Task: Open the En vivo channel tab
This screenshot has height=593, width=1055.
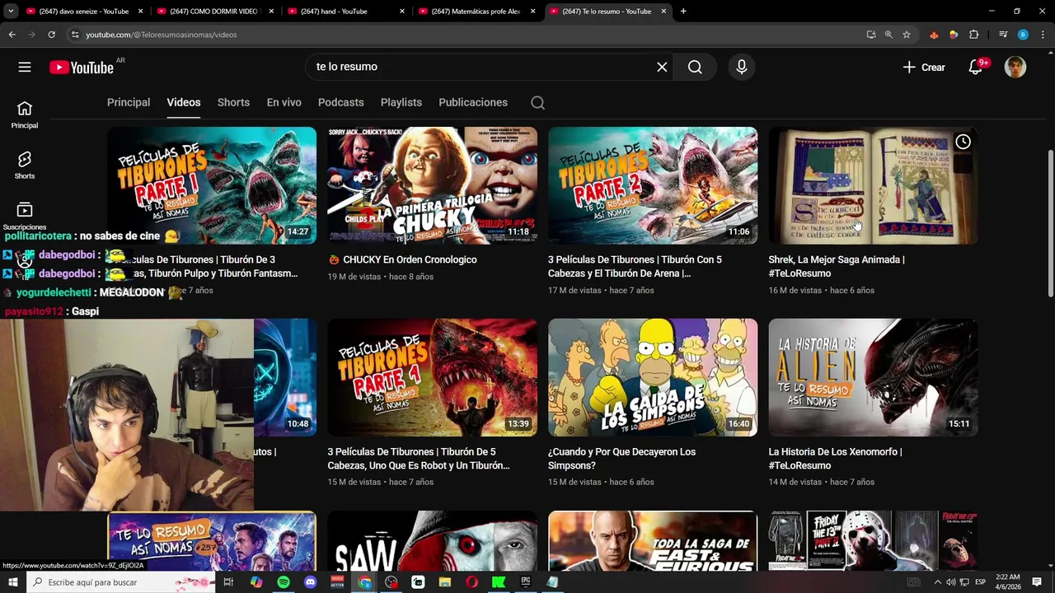Action: tap(284, 103)
